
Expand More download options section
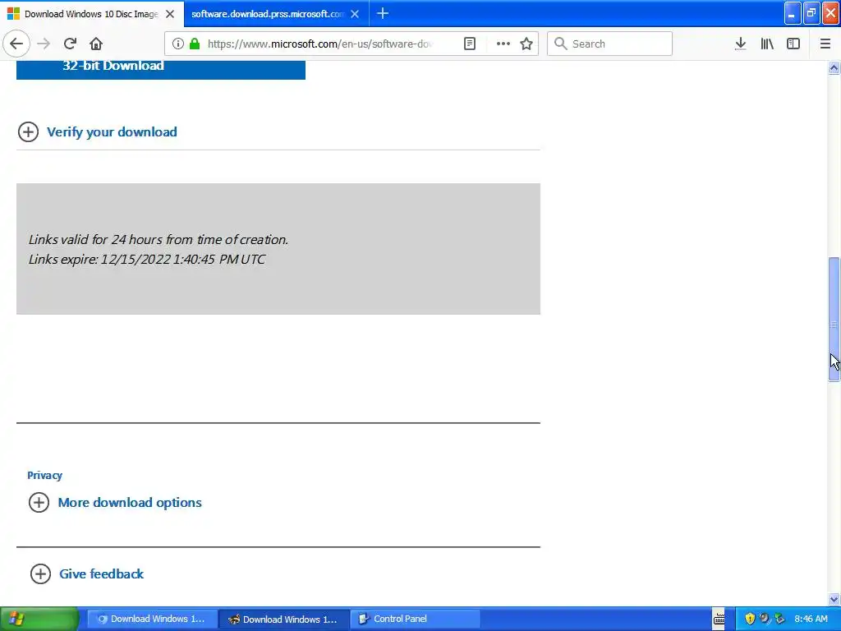point(115,503)
